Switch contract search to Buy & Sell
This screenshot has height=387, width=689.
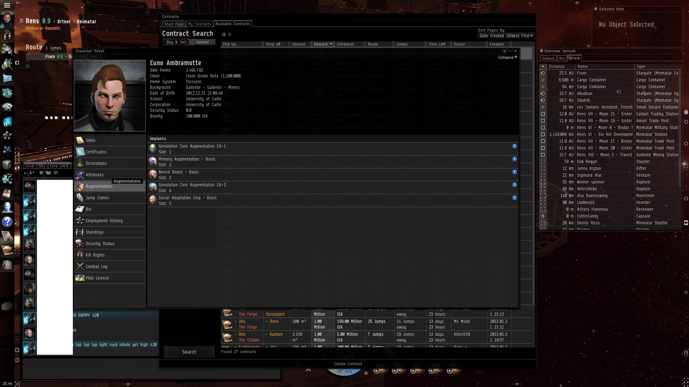click(176, 42)
